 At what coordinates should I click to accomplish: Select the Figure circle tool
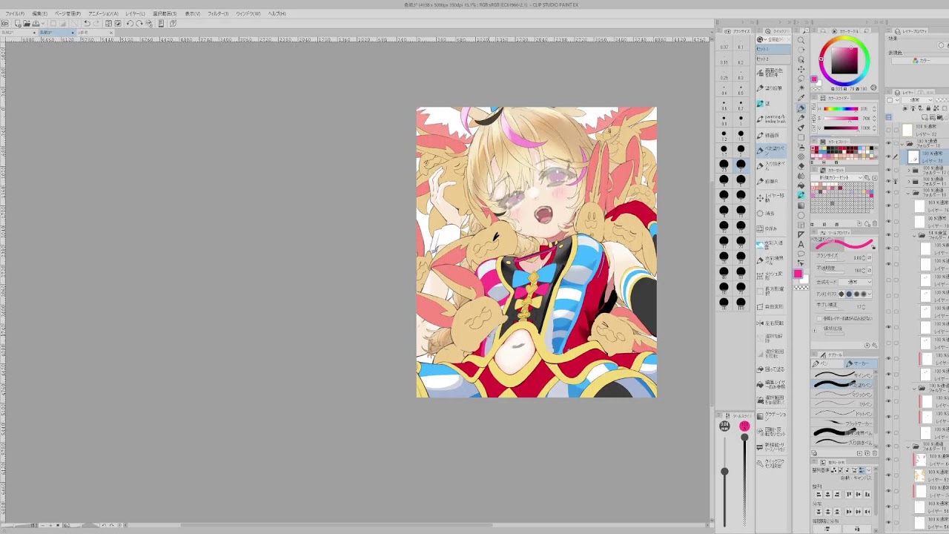pos(801,215)
